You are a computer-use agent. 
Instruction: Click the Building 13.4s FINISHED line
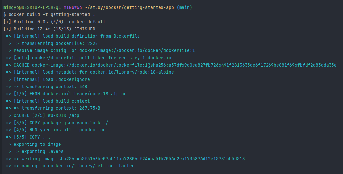click(x=49, y=29)
